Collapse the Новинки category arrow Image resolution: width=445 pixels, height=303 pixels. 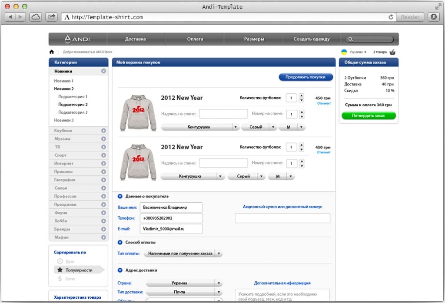[103, 71]
